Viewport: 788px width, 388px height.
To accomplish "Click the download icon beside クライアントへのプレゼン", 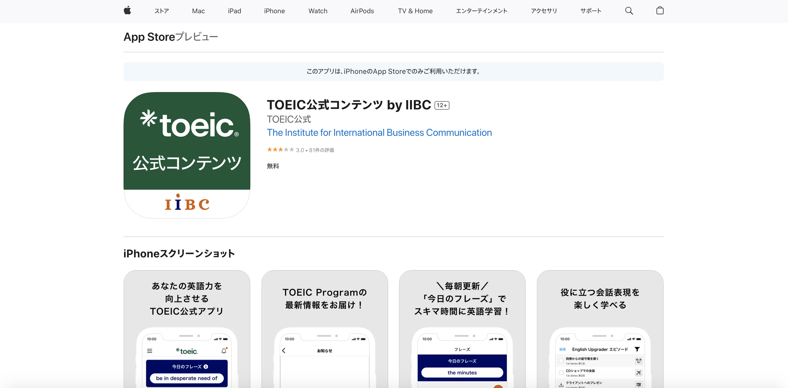I will 561,385.
